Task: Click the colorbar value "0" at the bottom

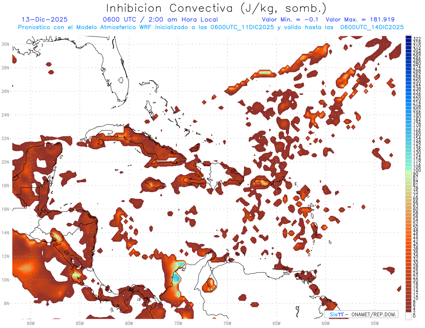Action: click(x=414, y=316)
